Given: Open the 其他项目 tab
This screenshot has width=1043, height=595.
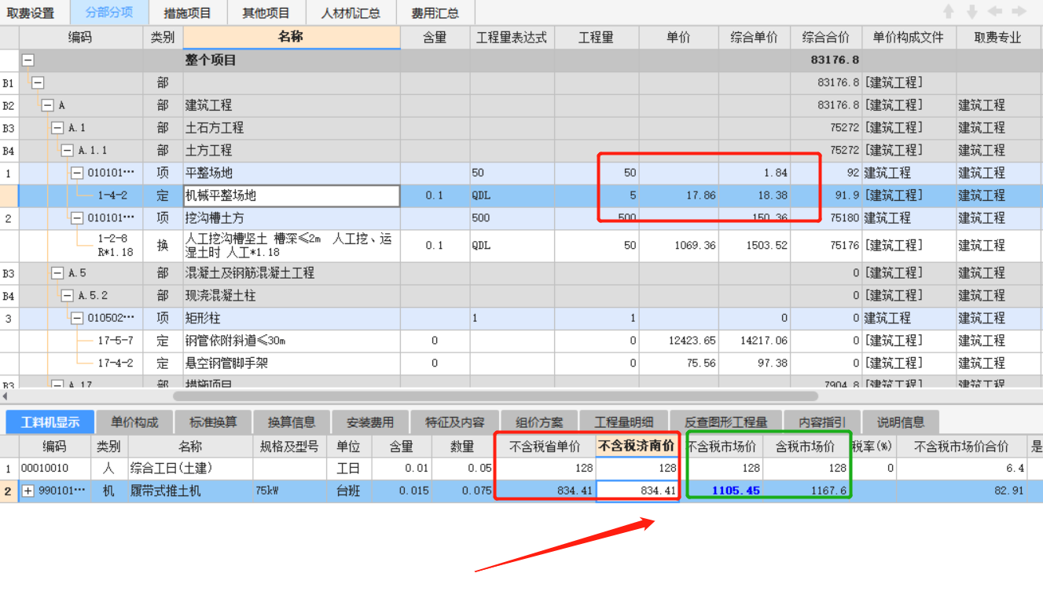Looking at the screenshot, I should click(x=266, y=13).
